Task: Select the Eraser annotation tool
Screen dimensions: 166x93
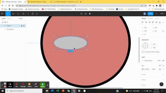Action: 36,85
